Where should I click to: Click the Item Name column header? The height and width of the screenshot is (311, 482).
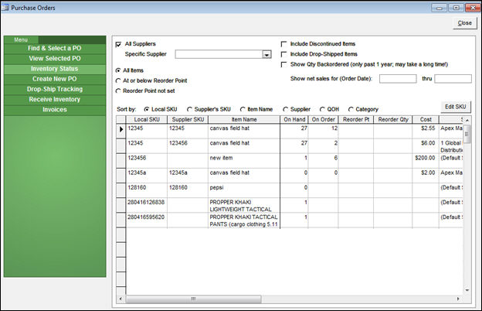click(x=244, y=120)
